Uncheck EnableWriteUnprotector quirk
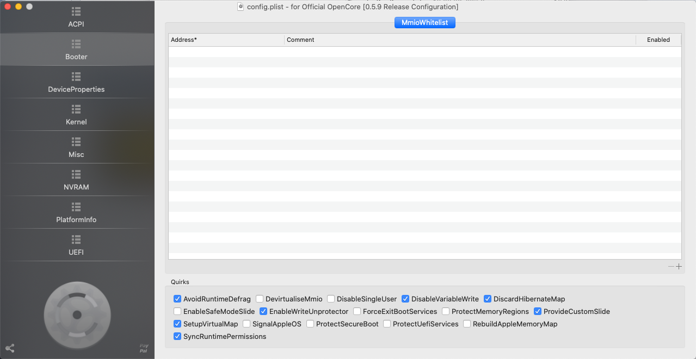Image resolution: width=696 pixels, height=359 pixels. coord(263,311)
